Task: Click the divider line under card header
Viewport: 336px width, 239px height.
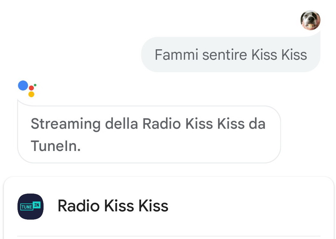Action: [168, 236]
